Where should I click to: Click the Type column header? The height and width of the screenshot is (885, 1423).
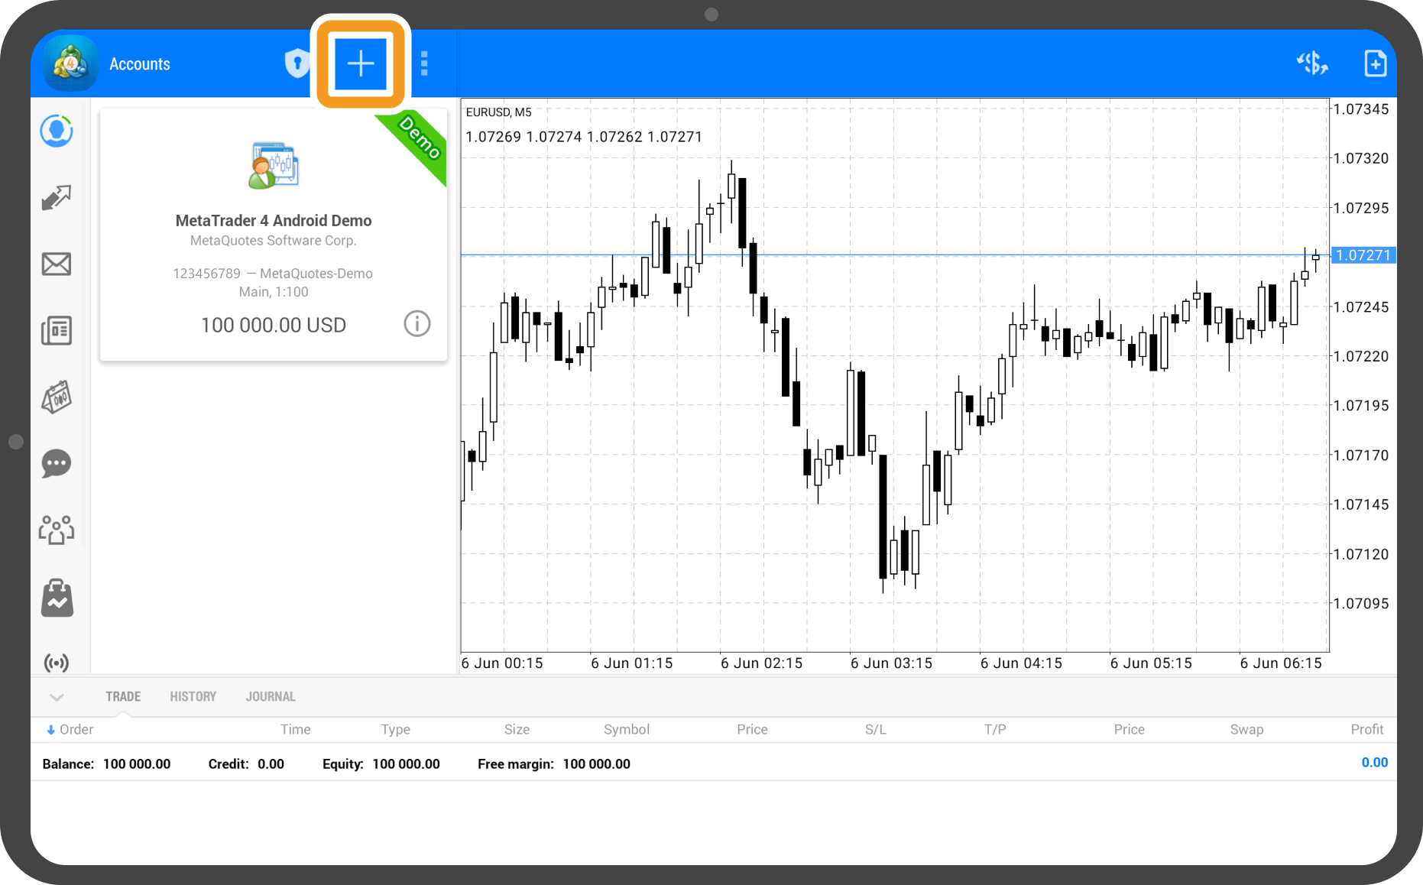(x=396, y=730)
